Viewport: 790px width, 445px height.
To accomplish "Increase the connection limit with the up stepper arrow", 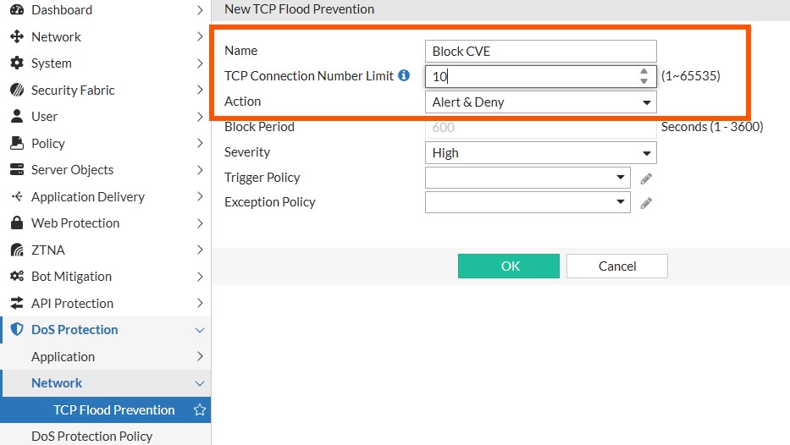I will point(644,71).
